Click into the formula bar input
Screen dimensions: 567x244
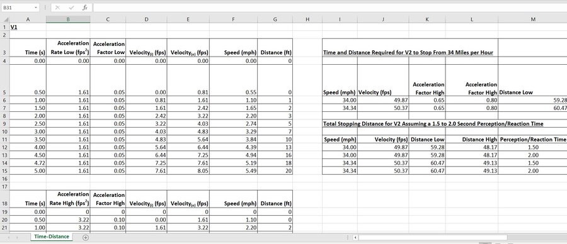coord(329,8)
